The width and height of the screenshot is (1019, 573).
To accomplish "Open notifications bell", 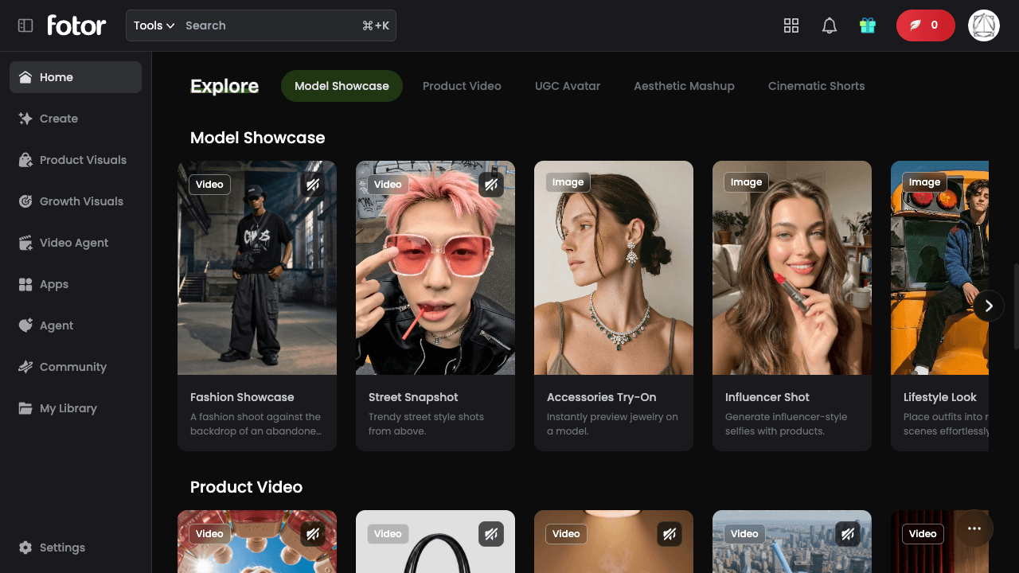I will 830,25.
